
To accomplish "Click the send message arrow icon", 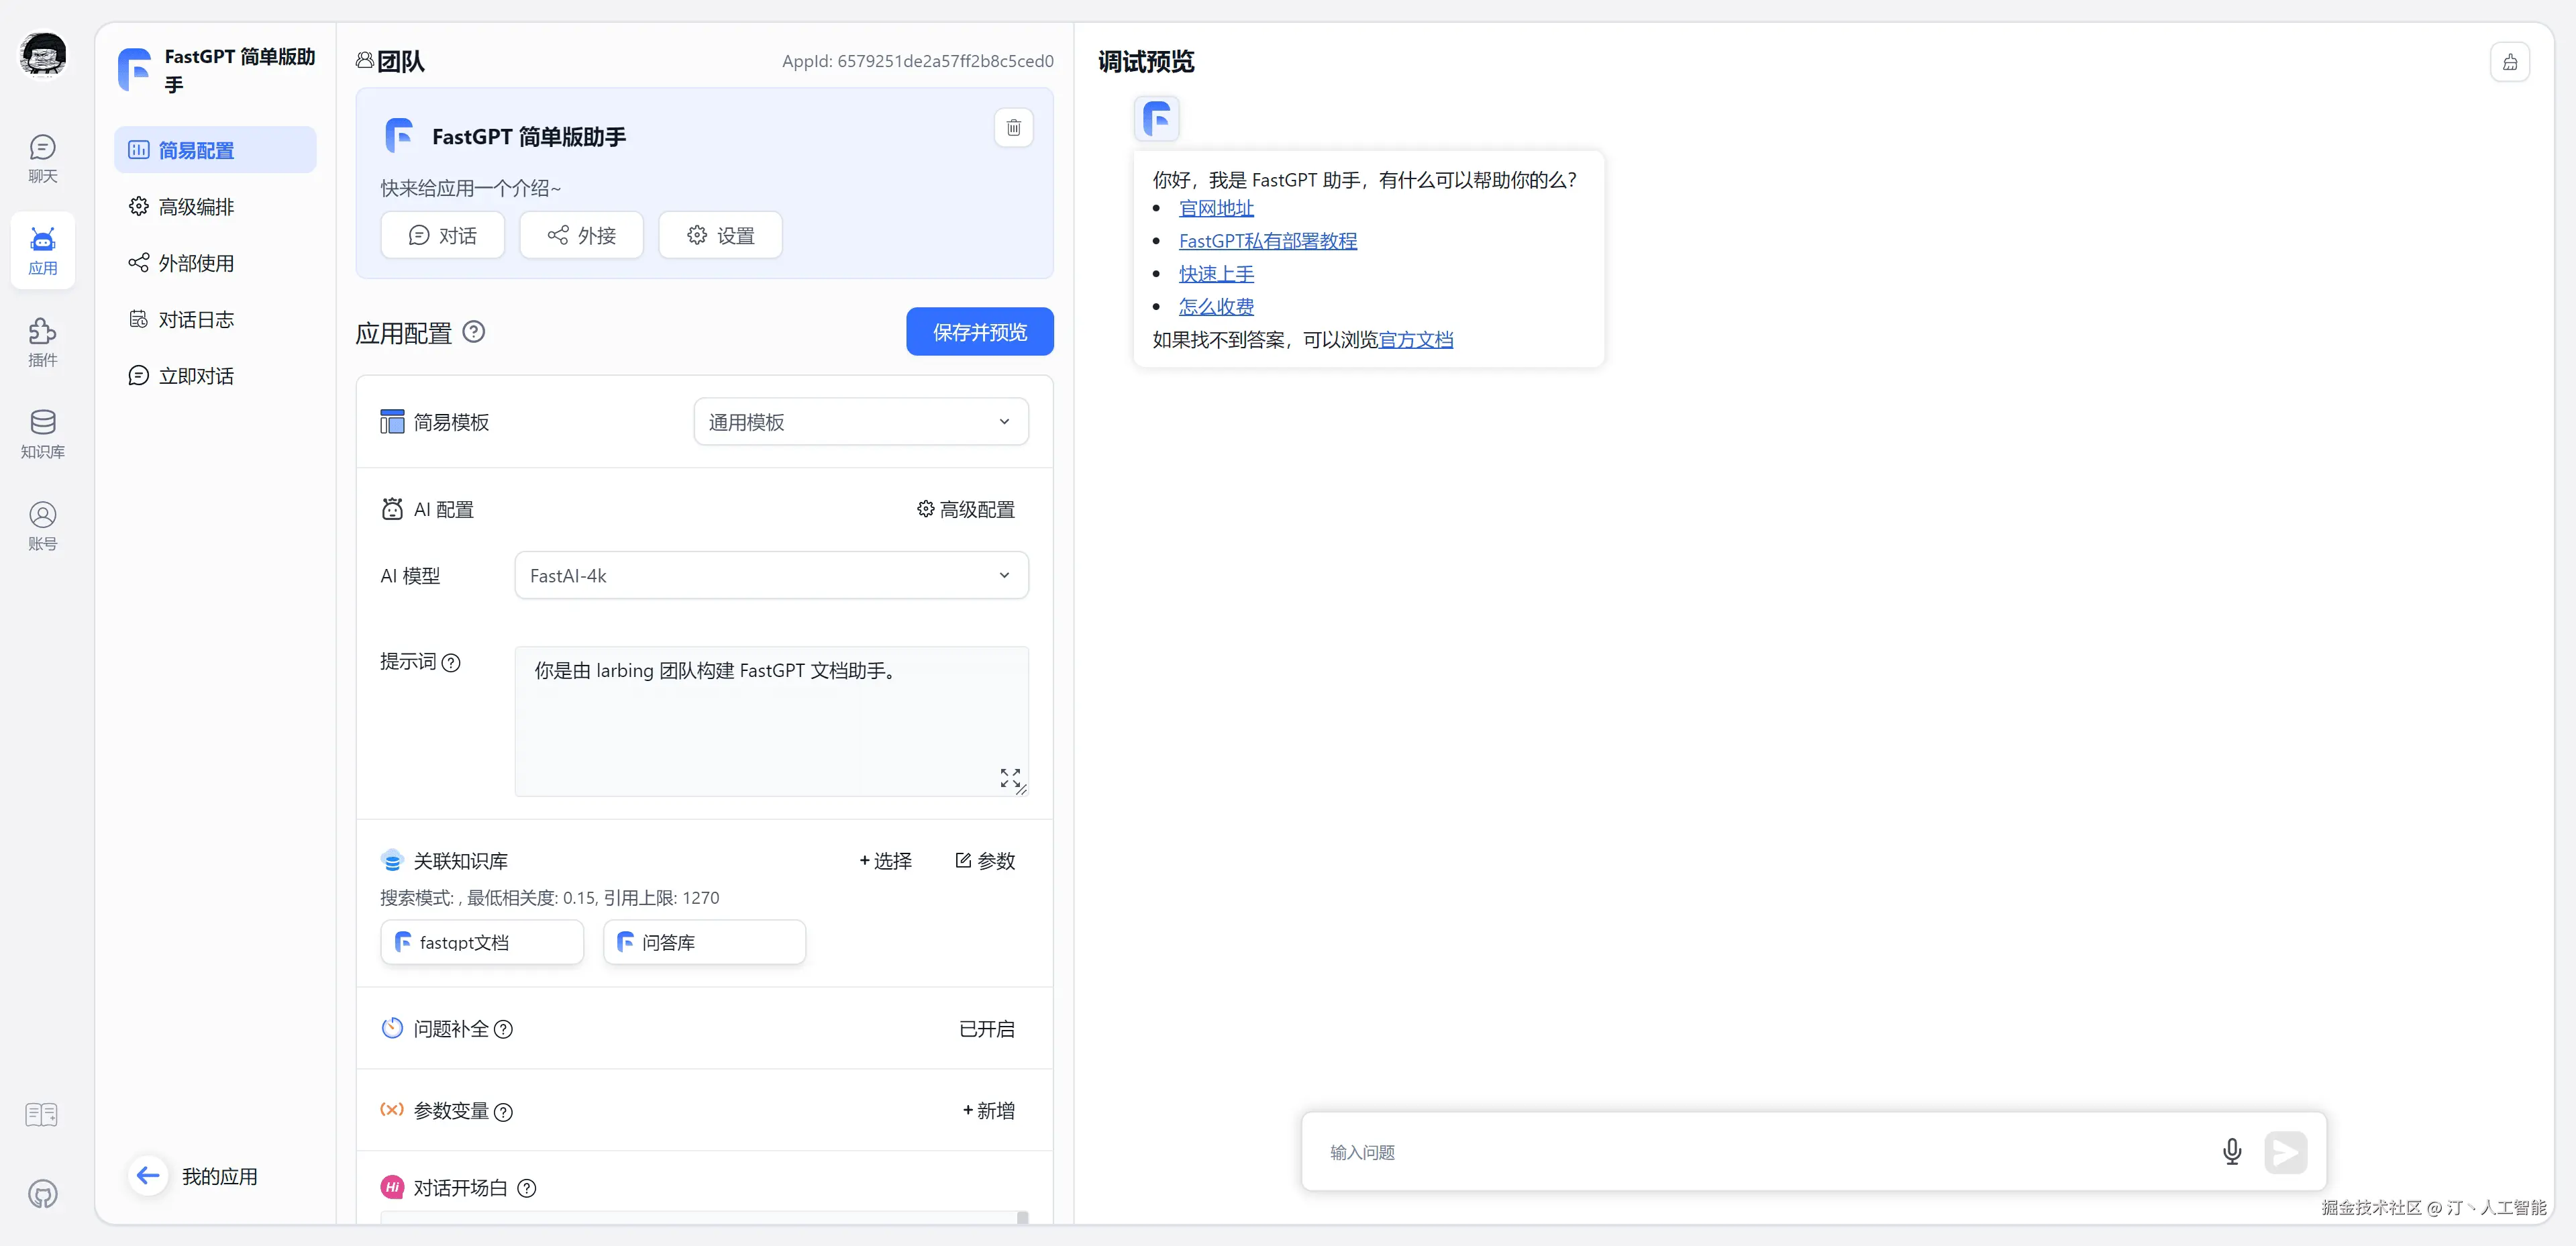I will pyautogui.click(x=2285, y=1152).
